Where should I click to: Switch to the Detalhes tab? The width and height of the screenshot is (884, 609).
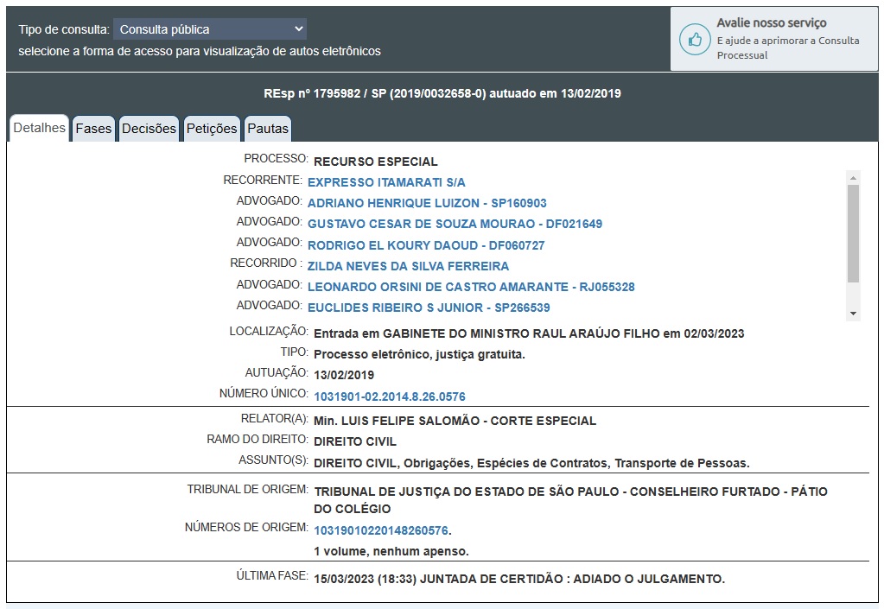click(x=40, y=128)
